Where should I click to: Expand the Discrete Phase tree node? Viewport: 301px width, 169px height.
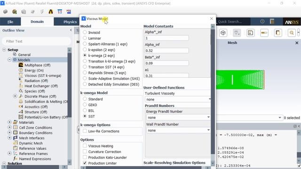[x=15, y=96]
